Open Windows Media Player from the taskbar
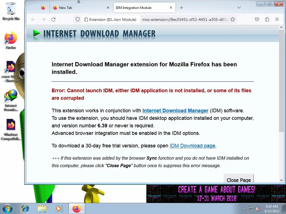 (x=59, y=208)
